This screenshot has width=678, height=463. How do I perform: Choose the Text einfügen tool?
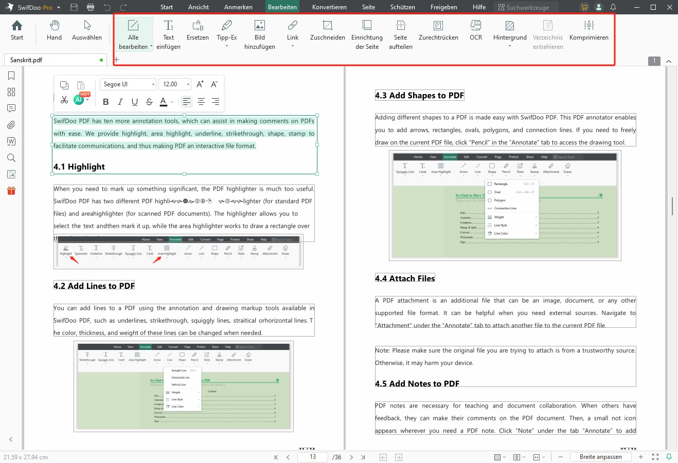pos(168,35)
